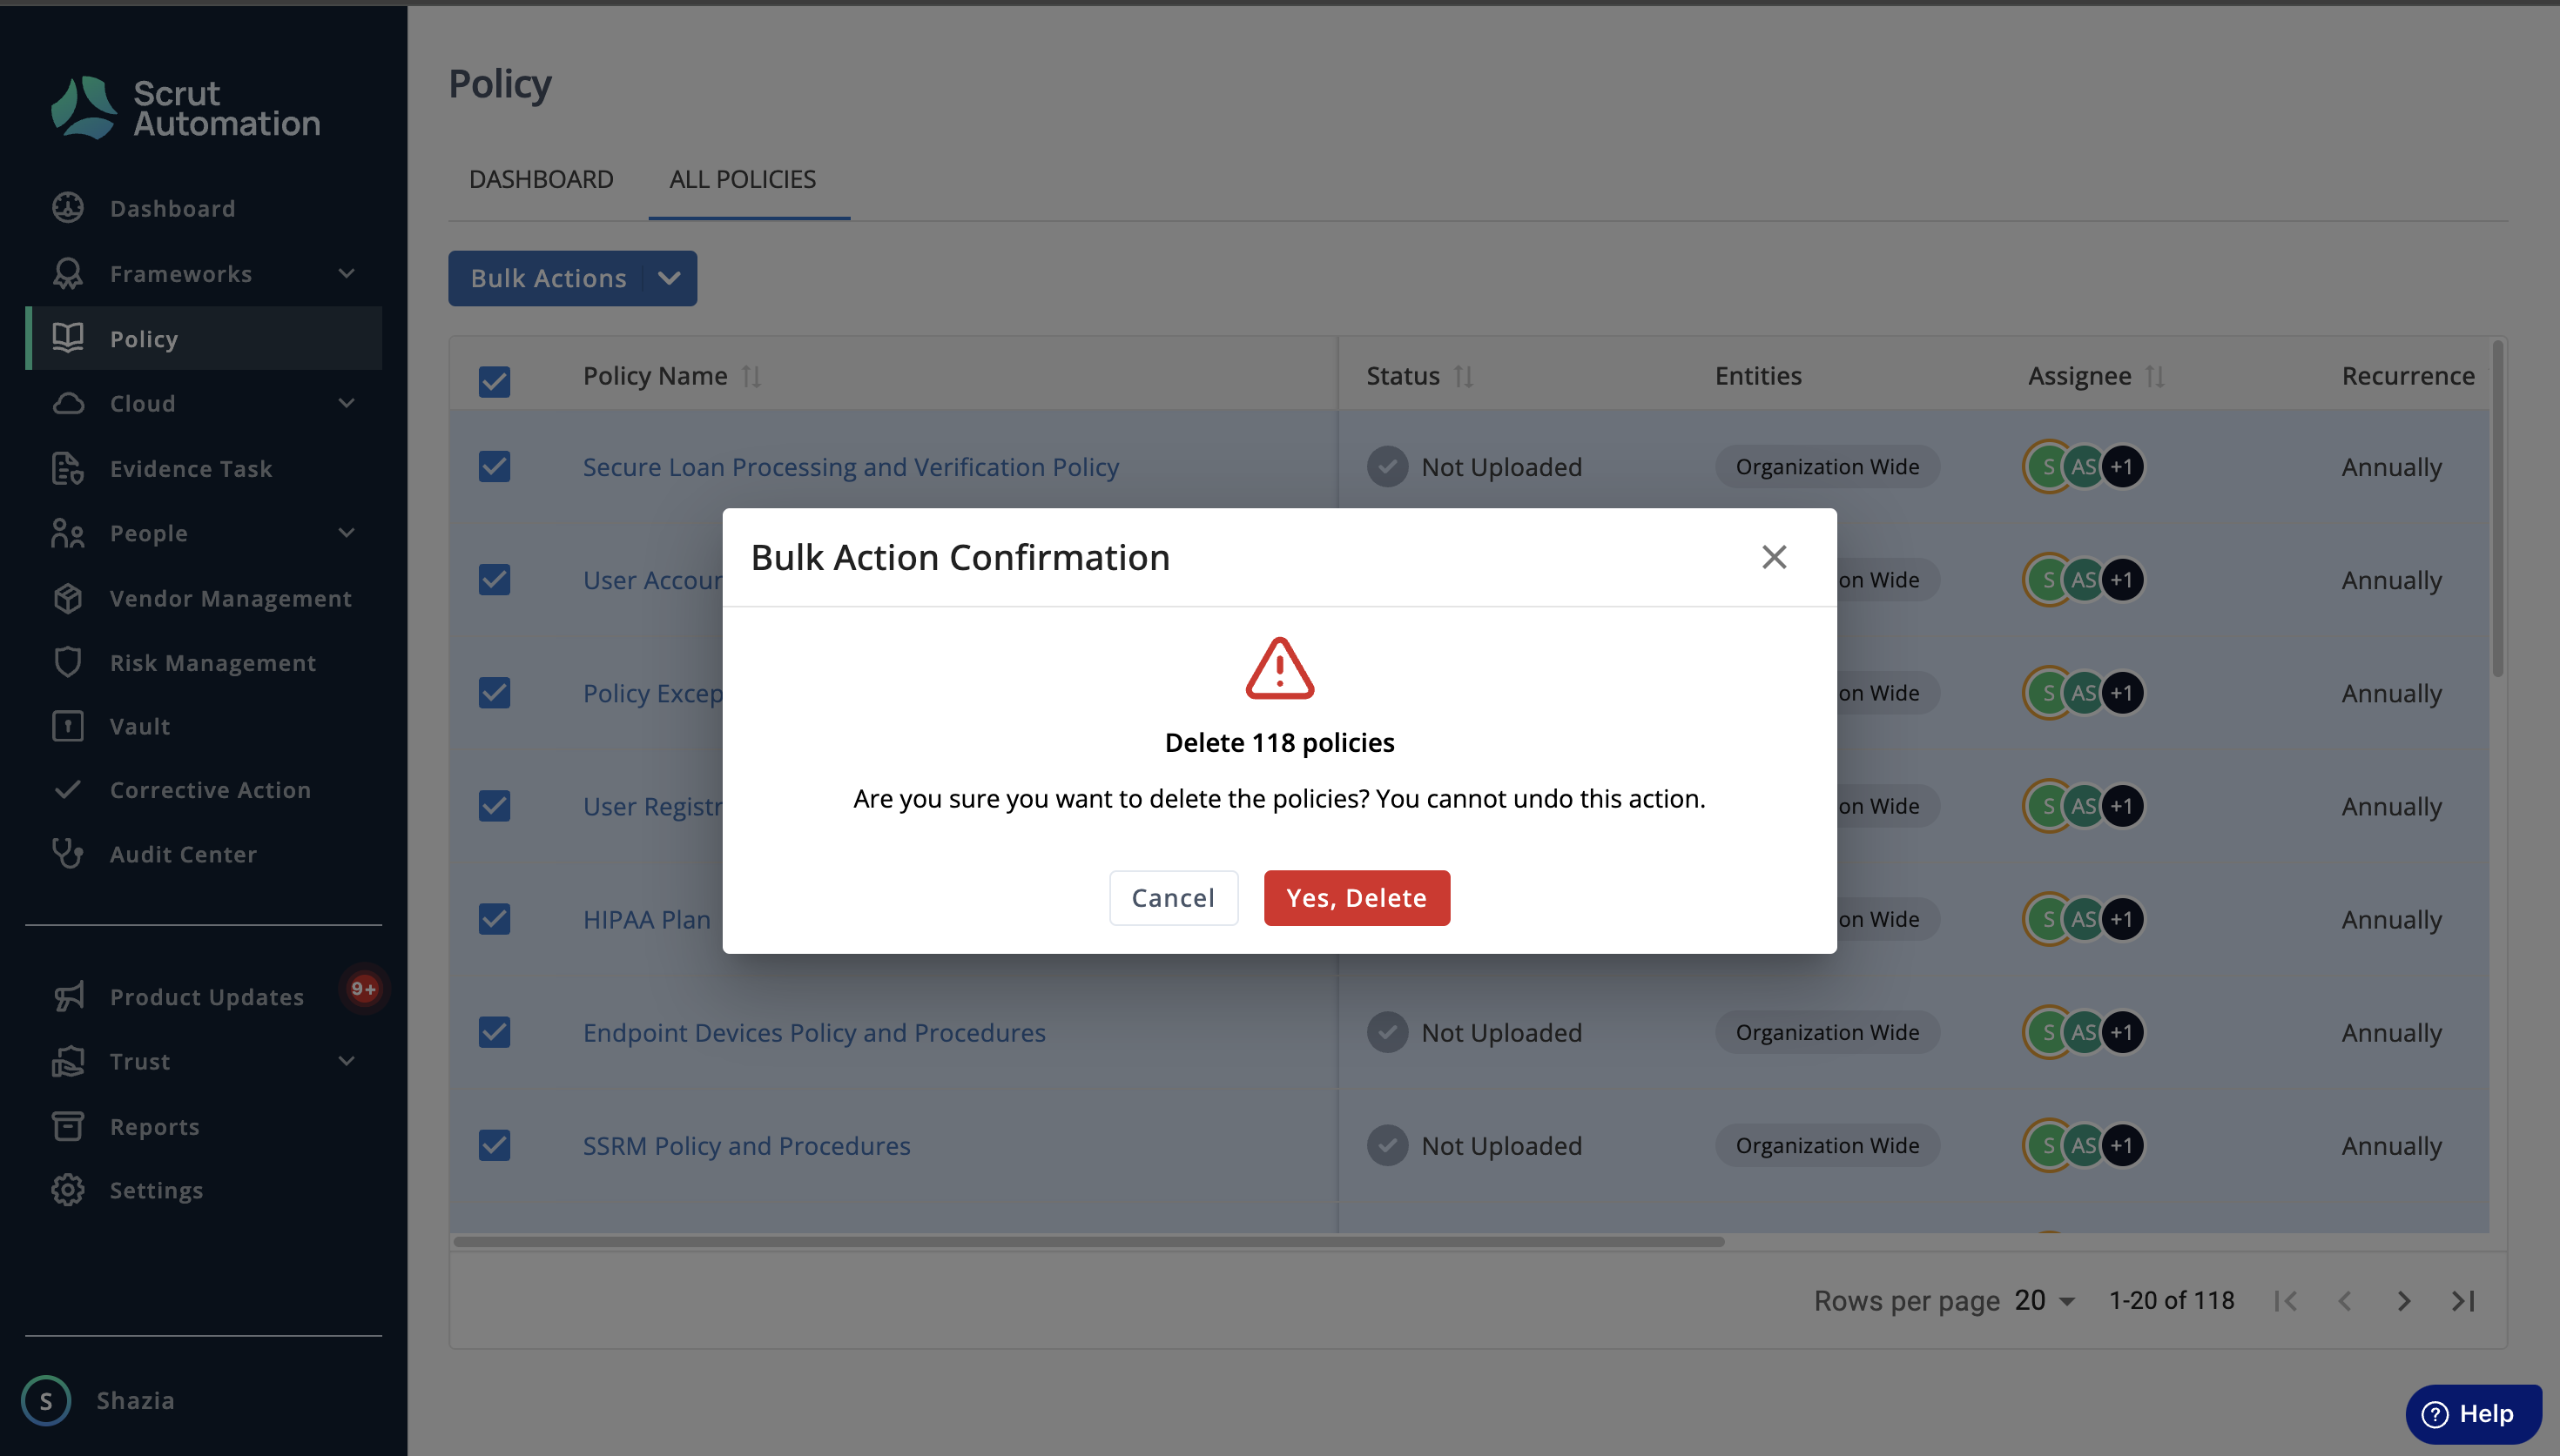2560x1456 pixels.
Task: Click the Vault icon
Action: [x=68, y=726]
